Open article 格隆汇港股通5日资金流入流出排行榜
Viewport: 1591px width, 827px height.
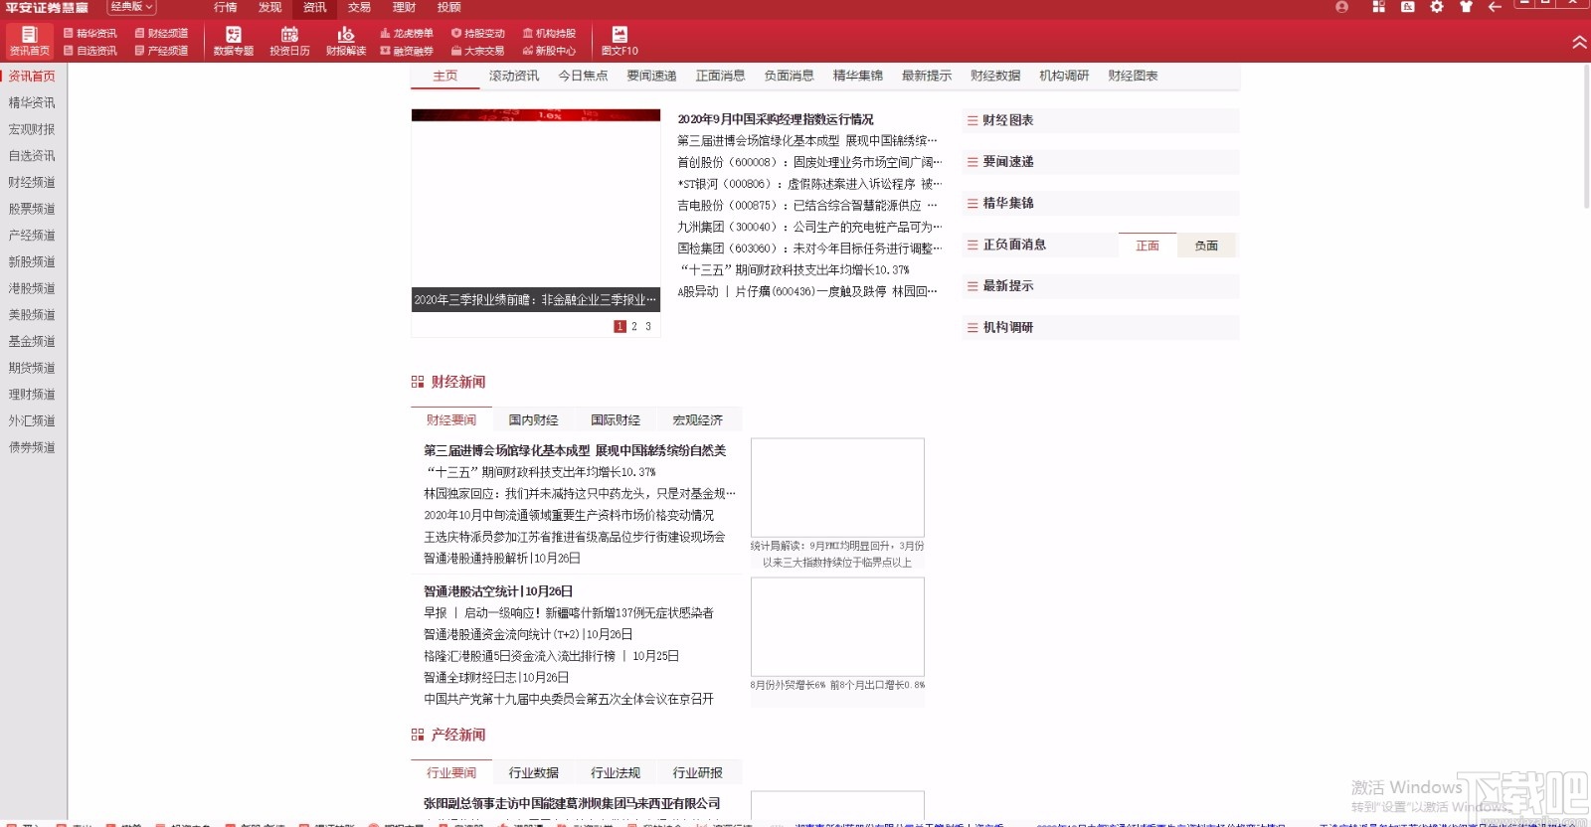pos(552,656)
